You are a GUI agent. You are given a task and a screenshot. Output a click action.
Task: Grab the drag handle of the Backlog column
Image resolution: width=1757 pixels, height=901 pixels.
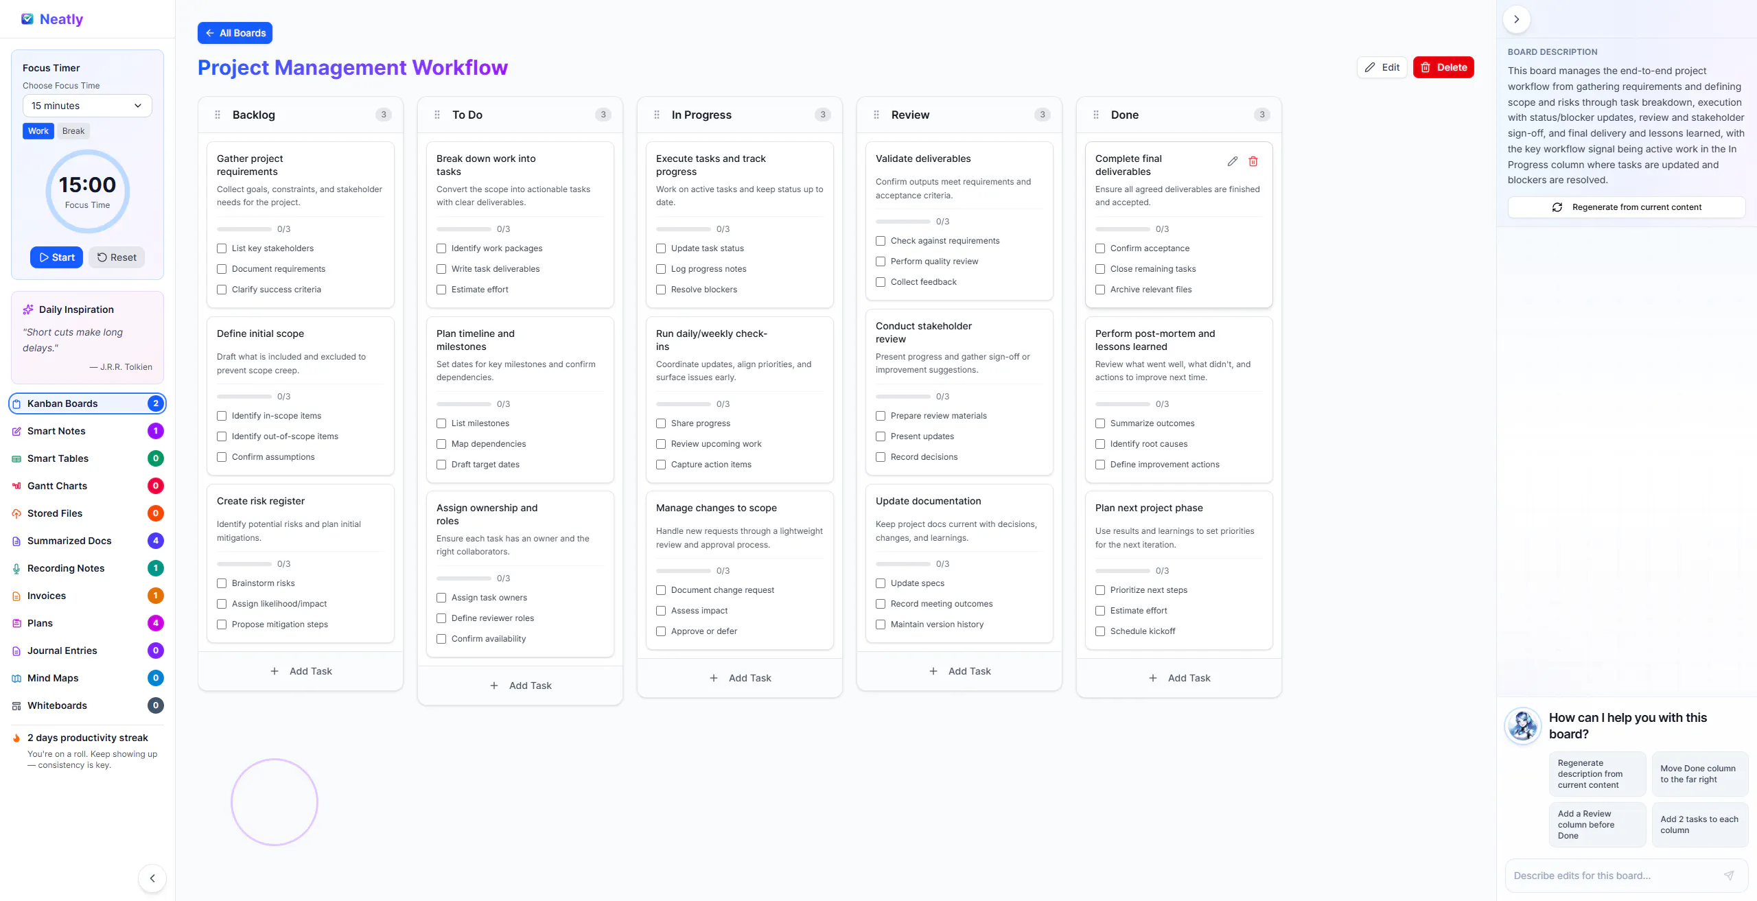218,115
